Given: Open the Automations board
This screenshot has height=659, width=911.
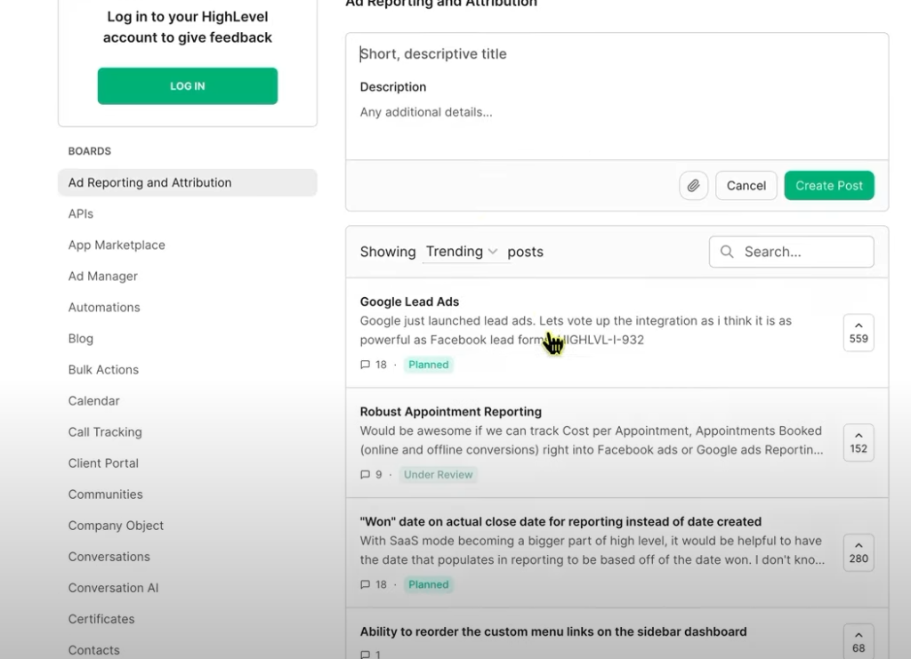Looking at the screenshot, I should (x=104, y=307).
